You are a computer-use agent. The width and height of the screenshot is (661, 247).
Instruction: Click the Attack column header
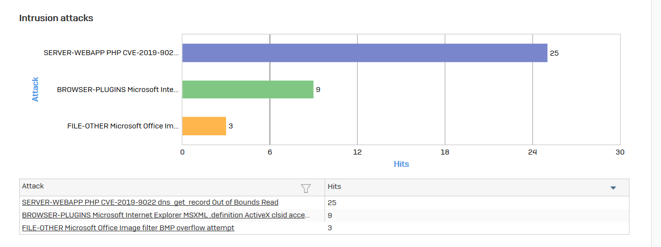[33, 186]
